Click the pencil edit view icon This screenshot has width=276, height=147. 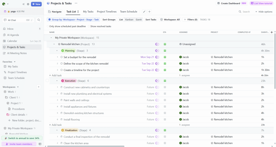pos(144,12)
